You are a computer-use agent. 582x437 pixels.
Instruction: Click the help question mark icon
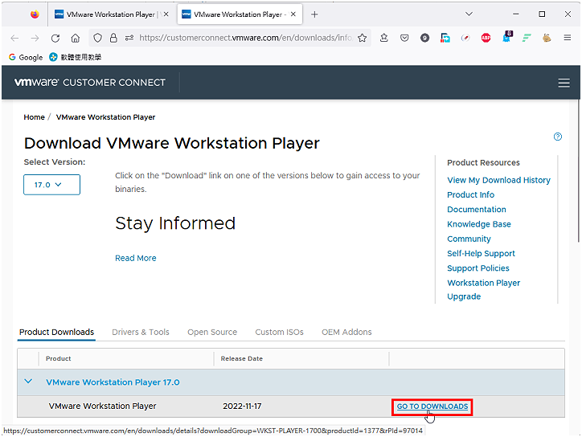coord(558,137)
